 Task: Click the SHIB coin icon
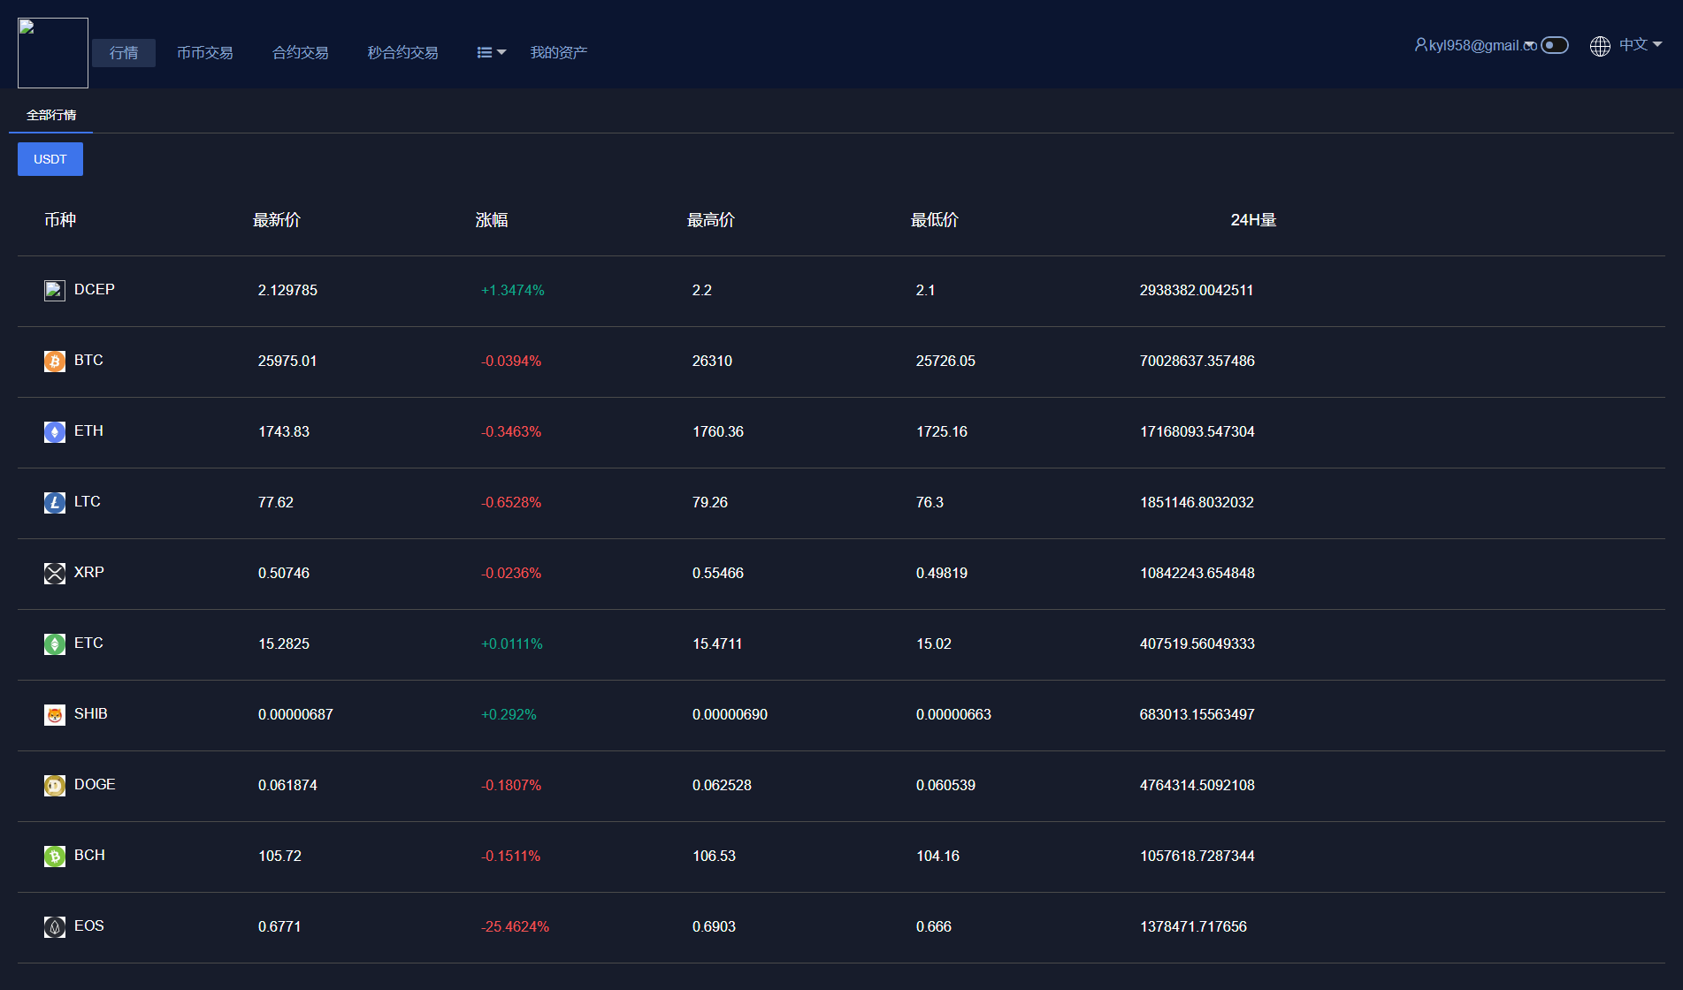pyautogui.click(x=55, y=715)
